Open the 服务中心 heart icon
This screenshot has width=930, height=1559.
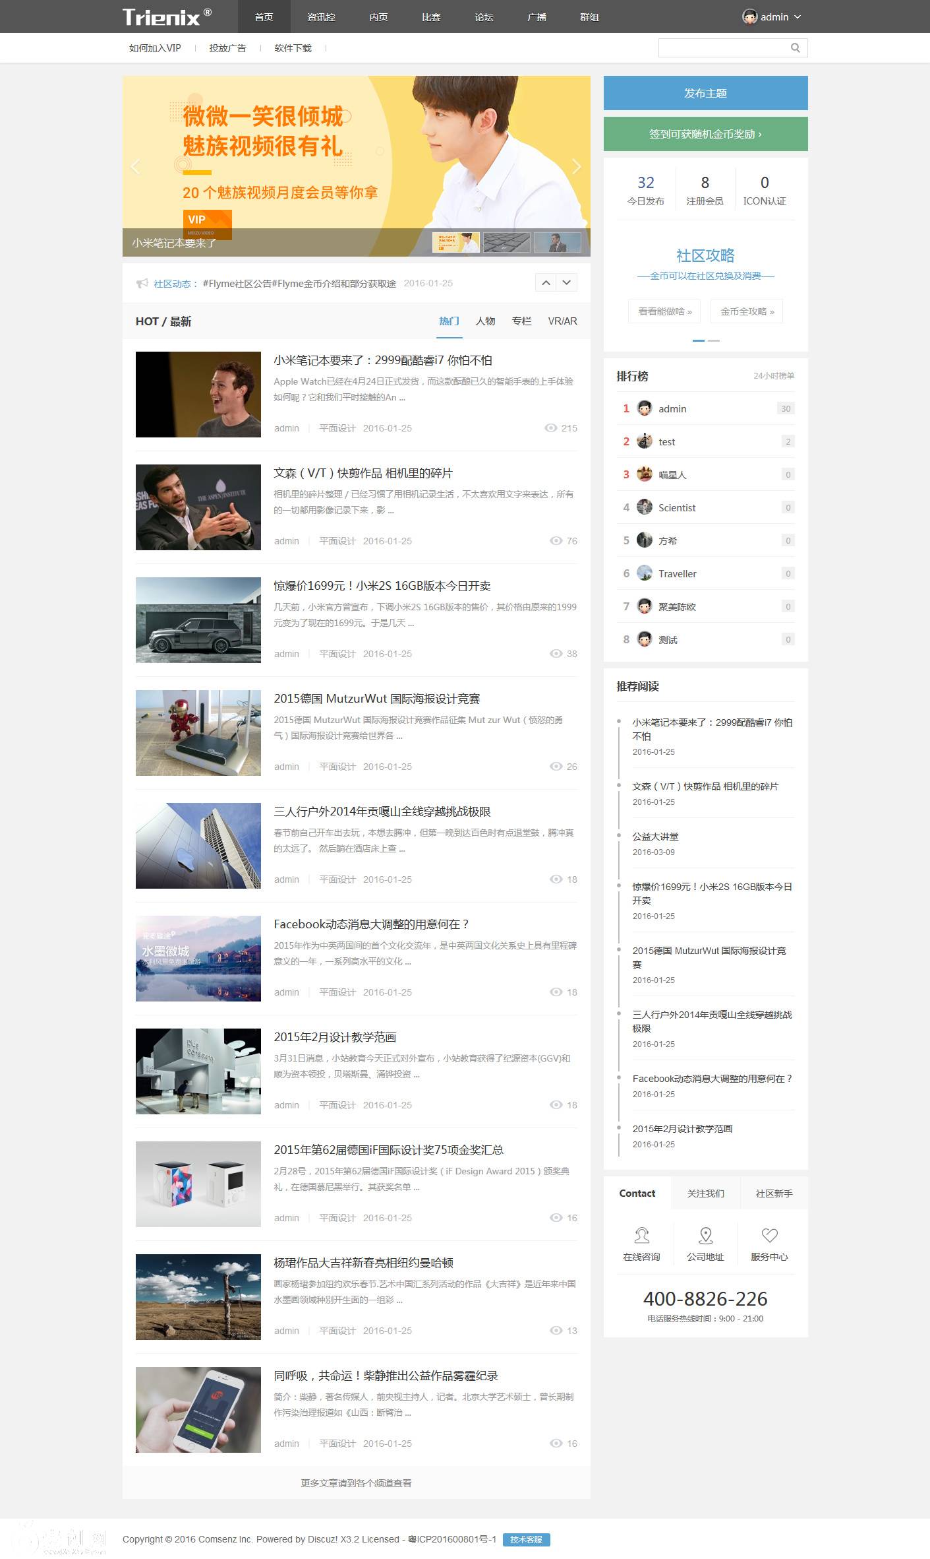pos(769,1235)
